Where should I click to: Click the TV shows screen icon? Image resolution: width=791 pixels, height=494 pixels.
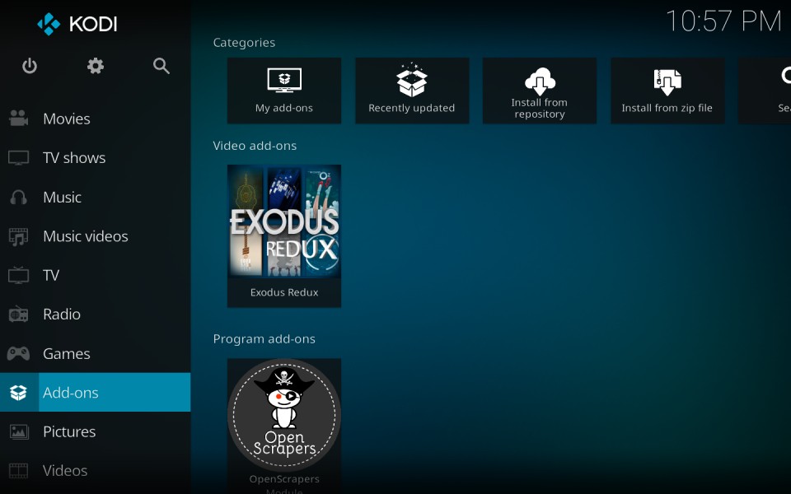coord(19,158)
